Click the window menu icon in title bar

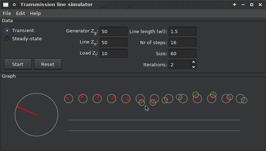pos(6,5)
